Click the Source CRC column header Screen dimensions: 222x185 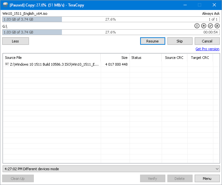click(x=175, y=58)
